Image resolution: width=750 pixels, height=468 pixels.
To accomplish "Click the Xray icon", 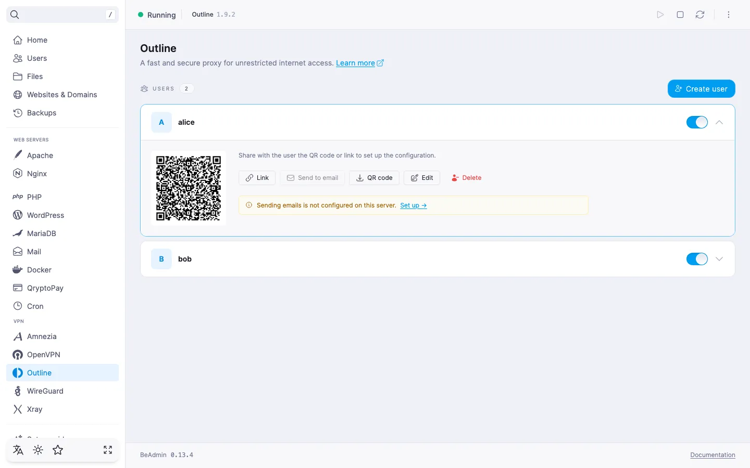I will point(18,409).
